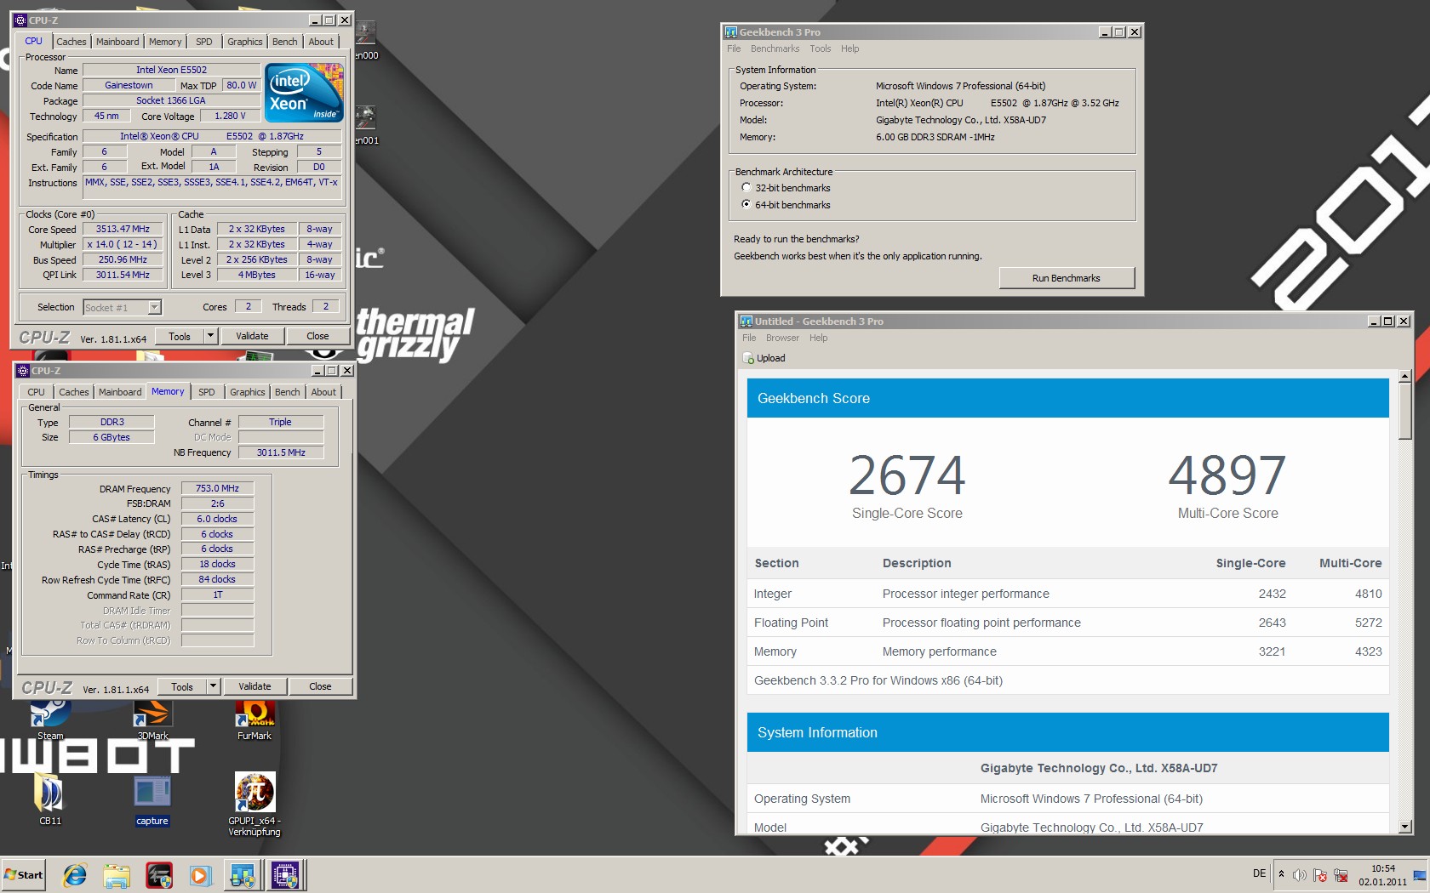The height and width of the screenshot is (893, 1430).
Task: Click the Untitled Geekbench window title icon
Action: pyautogui.click(x=746, y=321)
